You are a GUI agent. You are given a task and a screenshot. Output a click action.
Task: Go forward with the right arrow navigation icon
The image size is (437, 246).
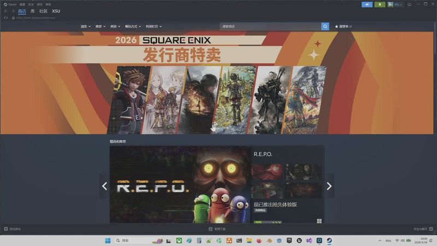pyautogui.click(x=13, y=11)
